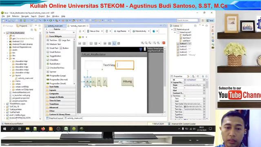Open File Explorer from the taskbar
Screen dimensions: 261x147
pos(28,129)
